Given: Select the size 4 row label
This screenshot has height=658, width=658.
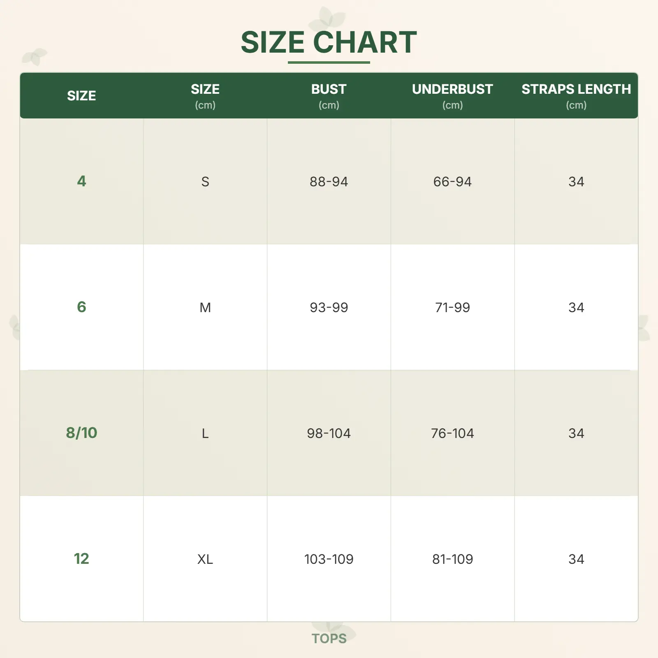Looking at the screenshot, I should coord(81,181).
